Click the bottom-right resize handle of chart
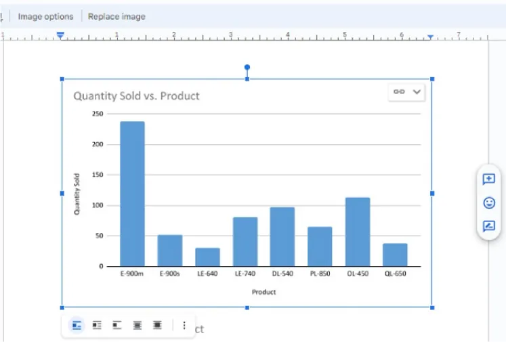 coord(432,307)
